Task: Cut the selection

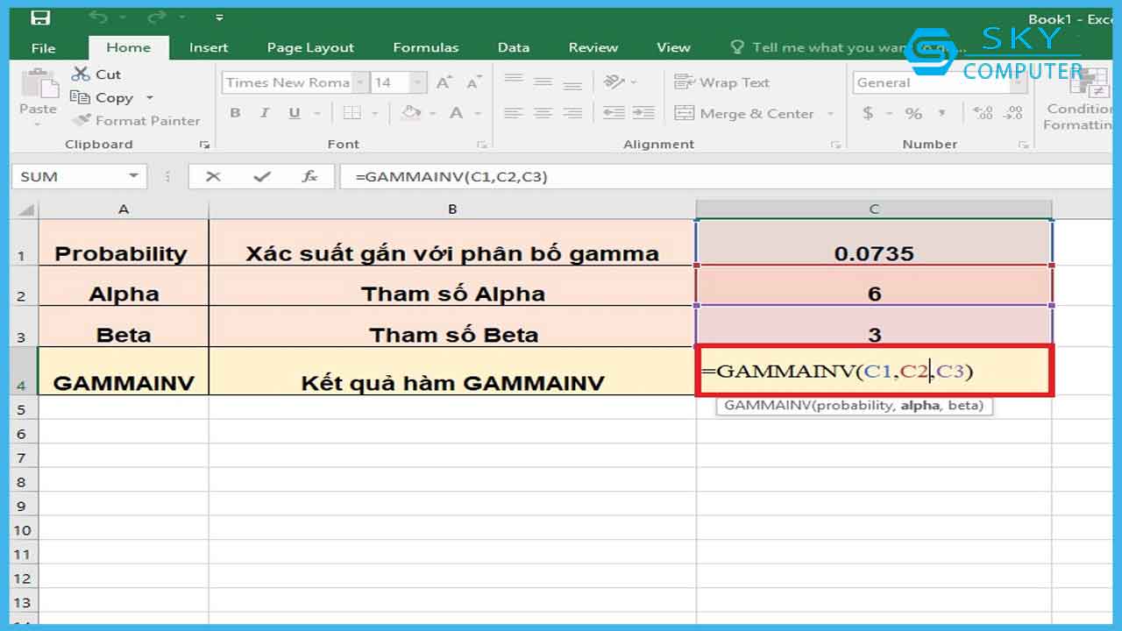Action: tap(96, 74)
